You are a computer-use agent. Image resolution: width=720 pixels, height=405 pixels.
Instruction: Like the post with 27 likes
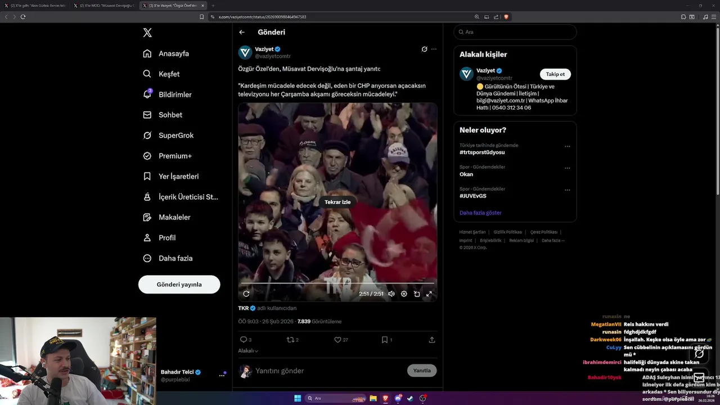click(x=341, y=340)
